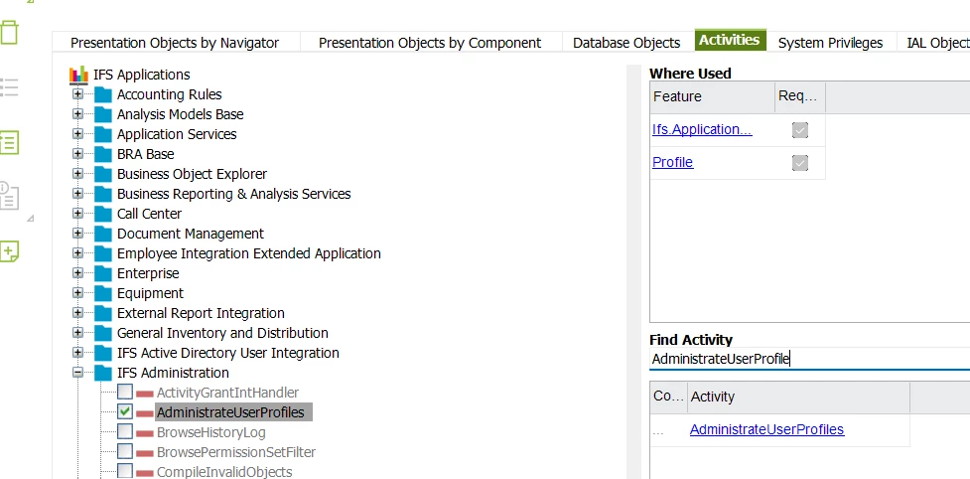This screenshot has width=970, height=479.
Task: Click the Document Management folder icon
Action: 103,234
